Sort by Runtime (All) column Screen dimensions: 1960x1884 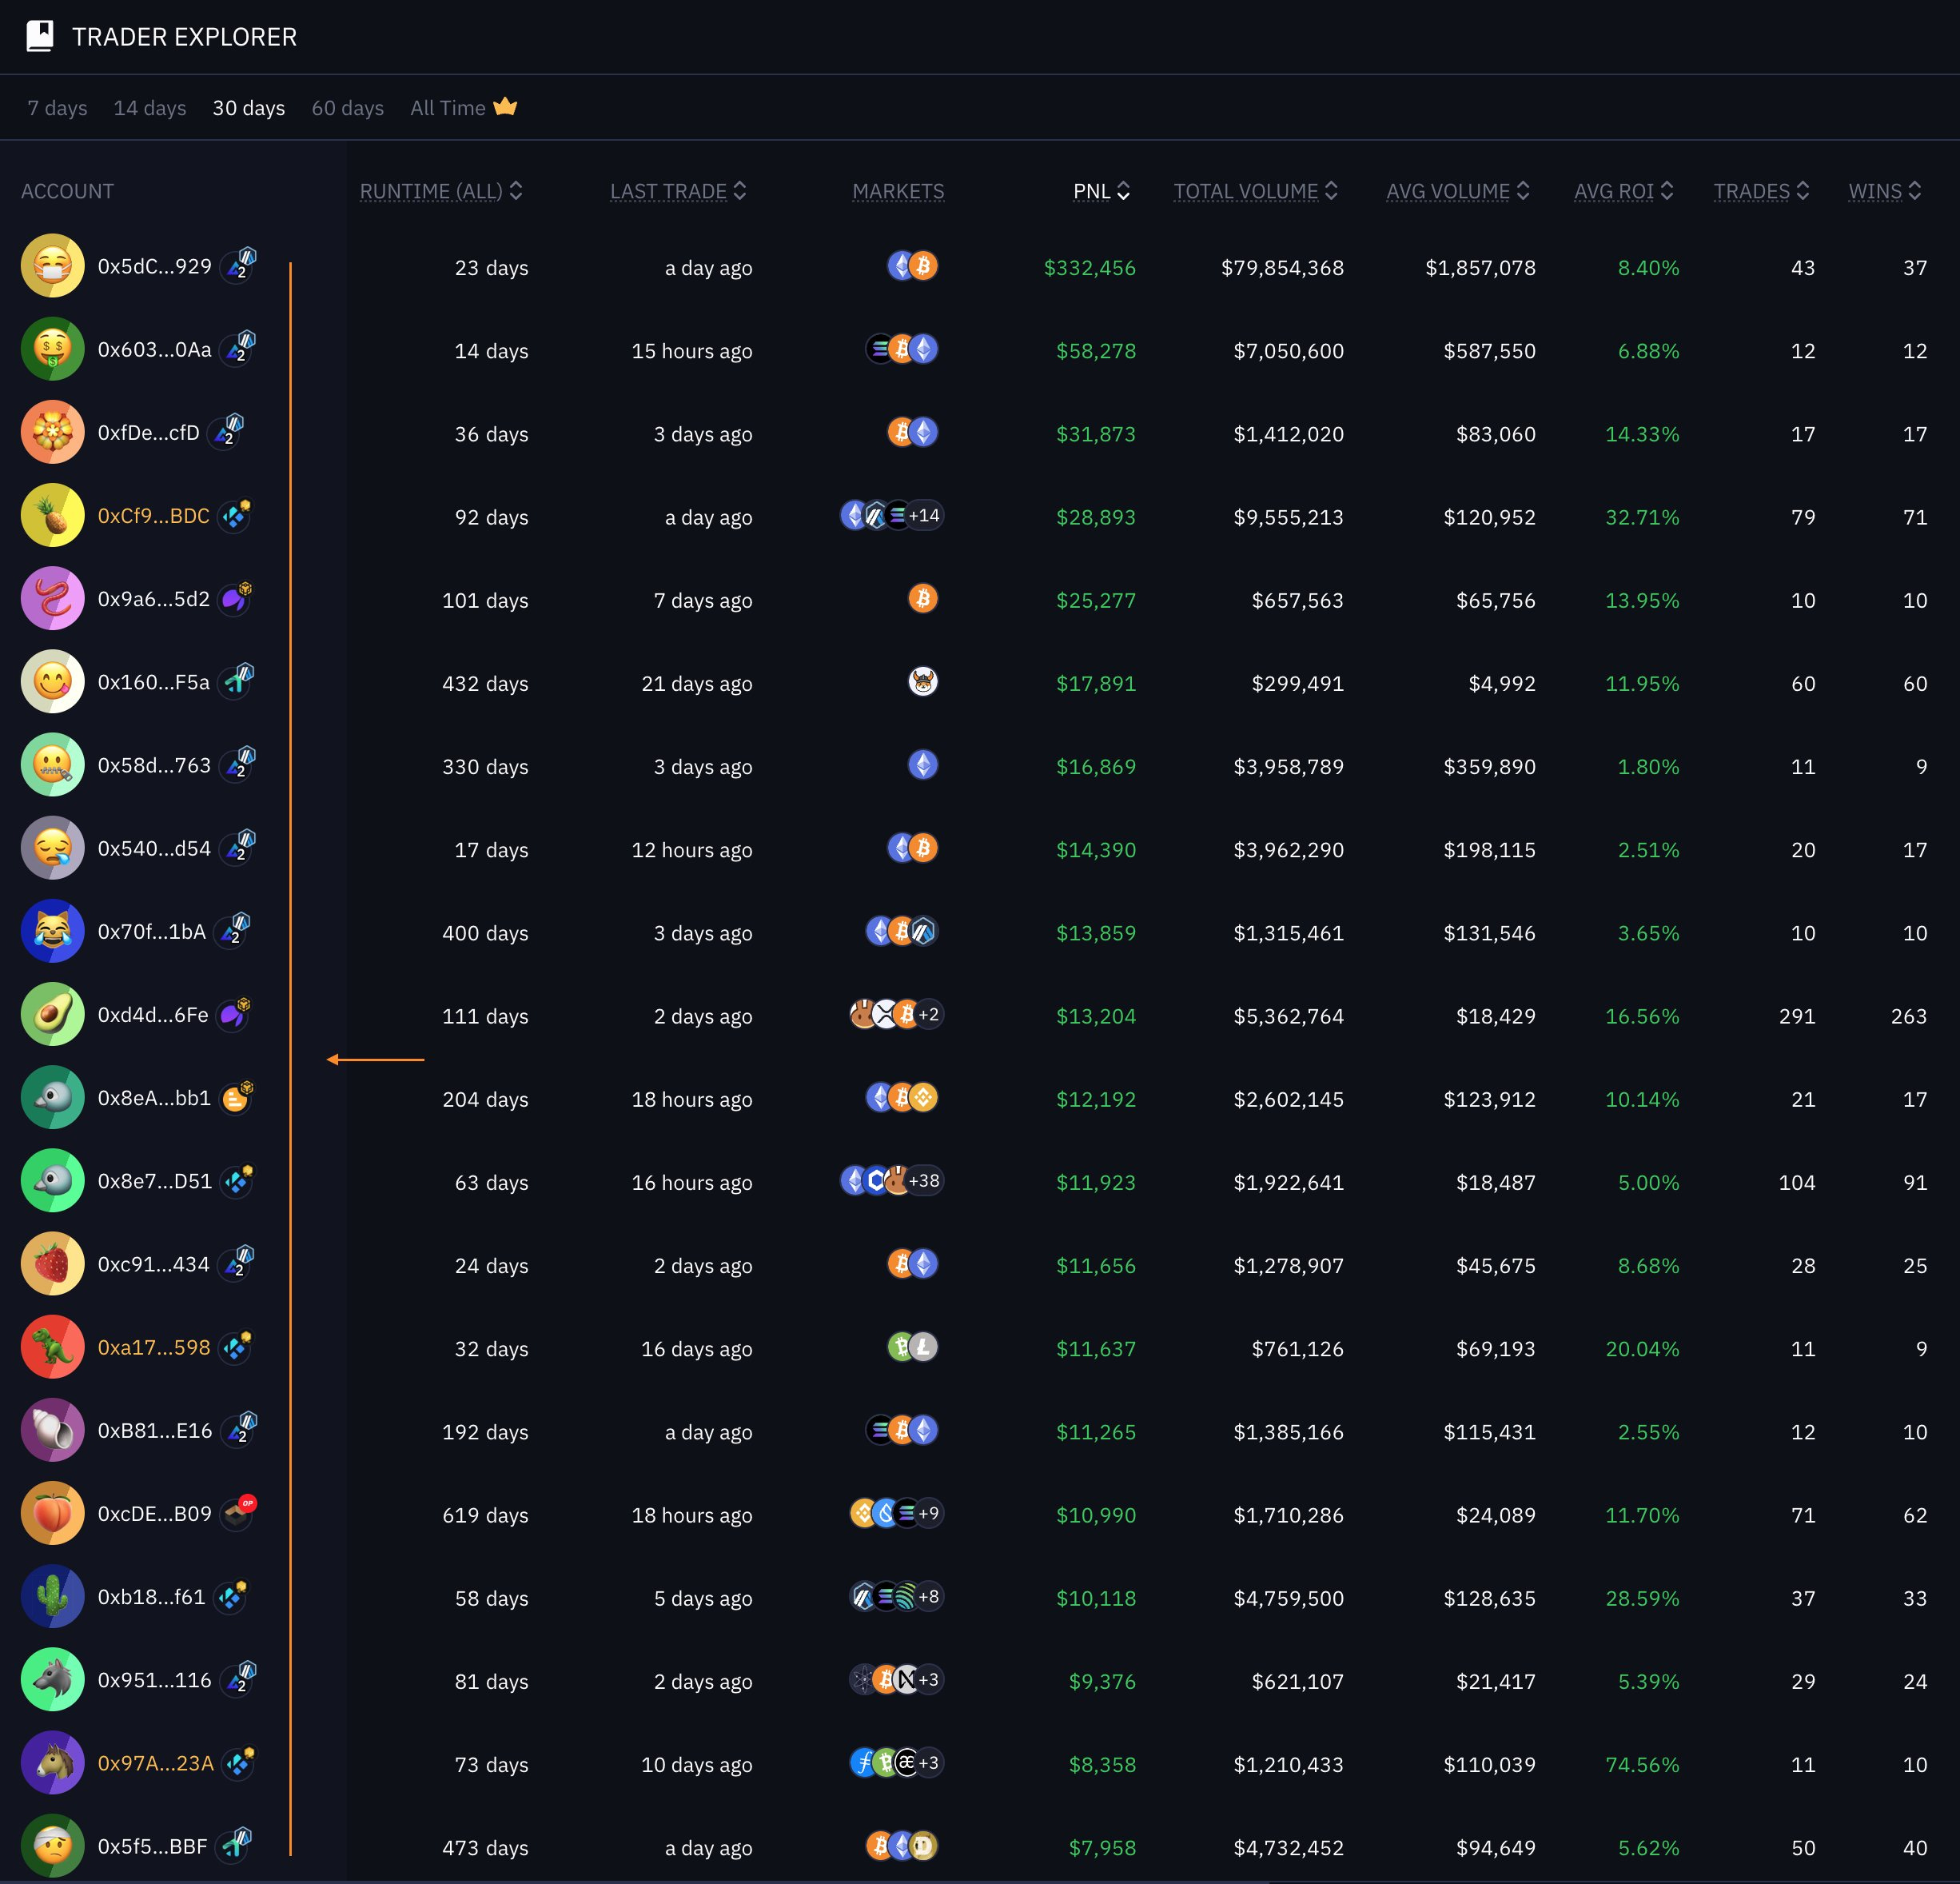441,191
